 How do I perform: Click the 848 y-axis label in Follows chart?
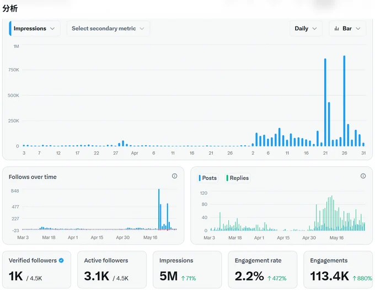(15, 191)
